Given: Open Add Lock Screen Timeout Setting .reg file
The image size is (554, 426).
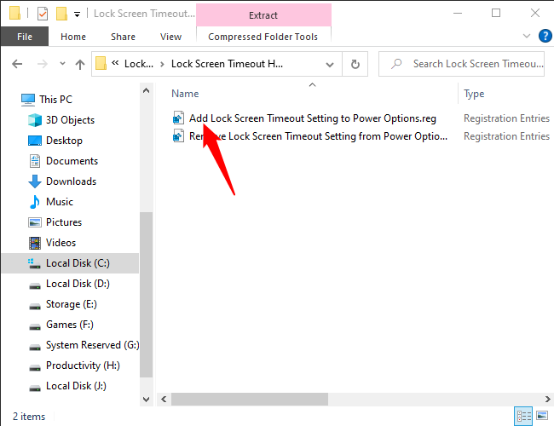Looking at the screenshot, I should [x=312, y=118].
